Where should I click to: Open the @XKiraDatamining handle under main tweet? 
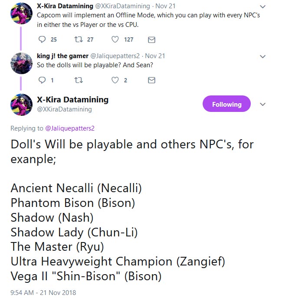[65, 109]
